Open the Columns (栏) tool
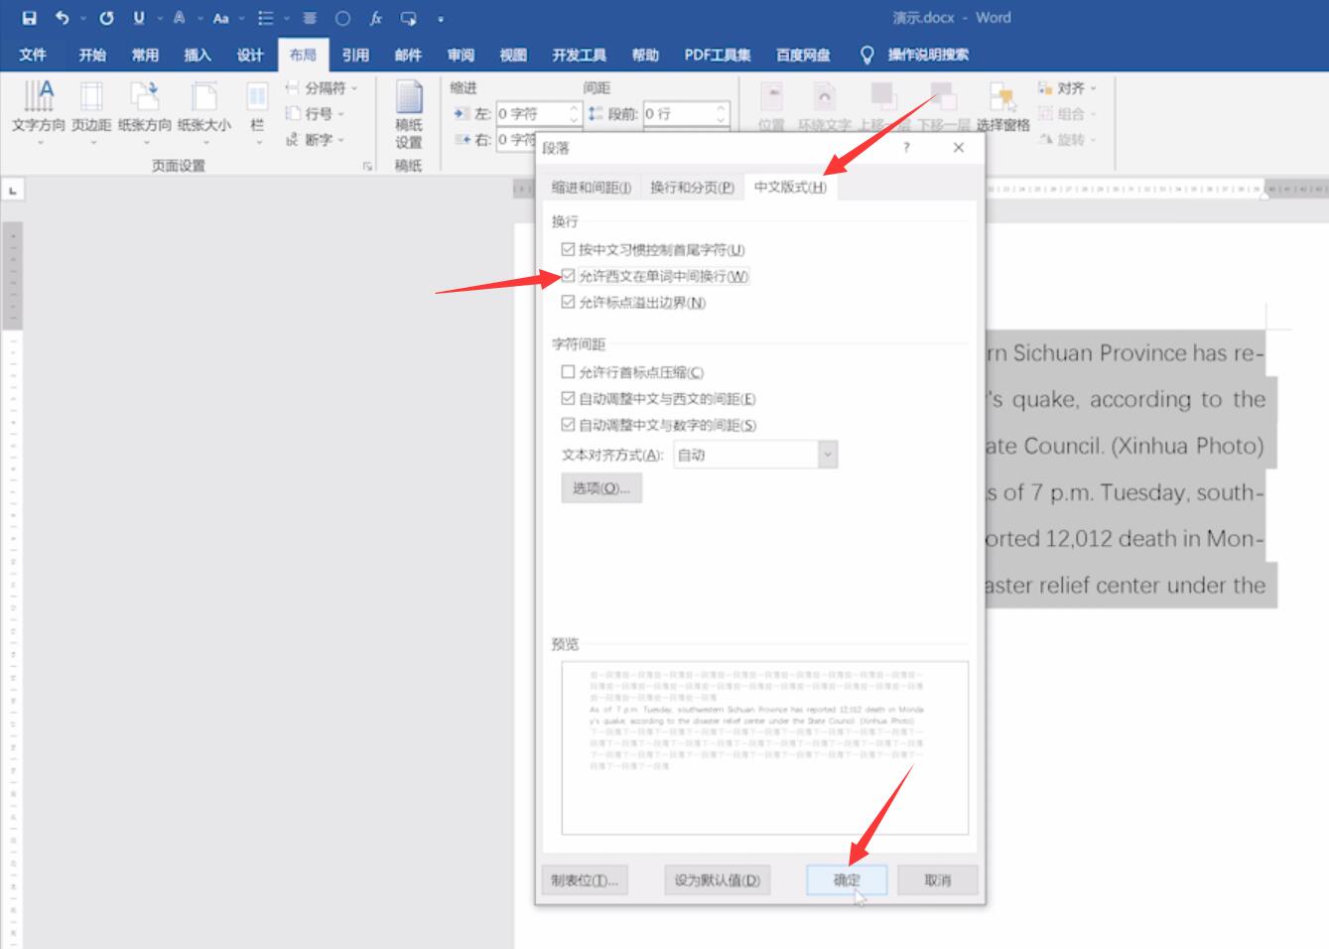Screen dimensions: 1329x949 tap(257, 113)
